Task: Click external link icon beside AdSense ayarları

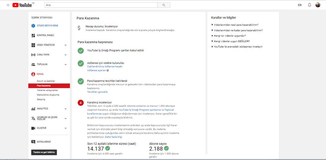Action: 108,70
